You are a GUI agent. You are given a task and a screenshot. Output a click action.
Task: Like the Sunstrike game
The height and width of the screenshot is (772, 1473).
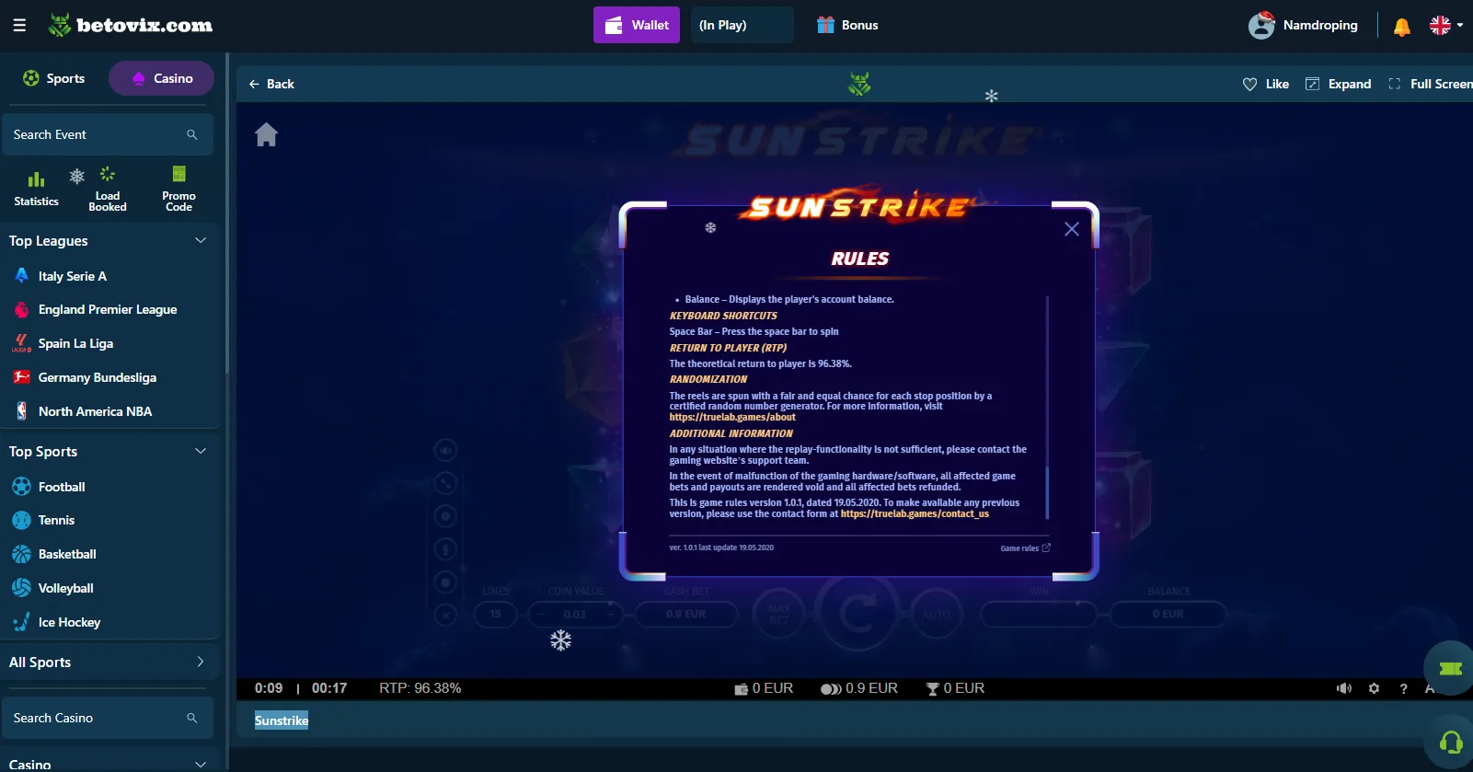1265,84
